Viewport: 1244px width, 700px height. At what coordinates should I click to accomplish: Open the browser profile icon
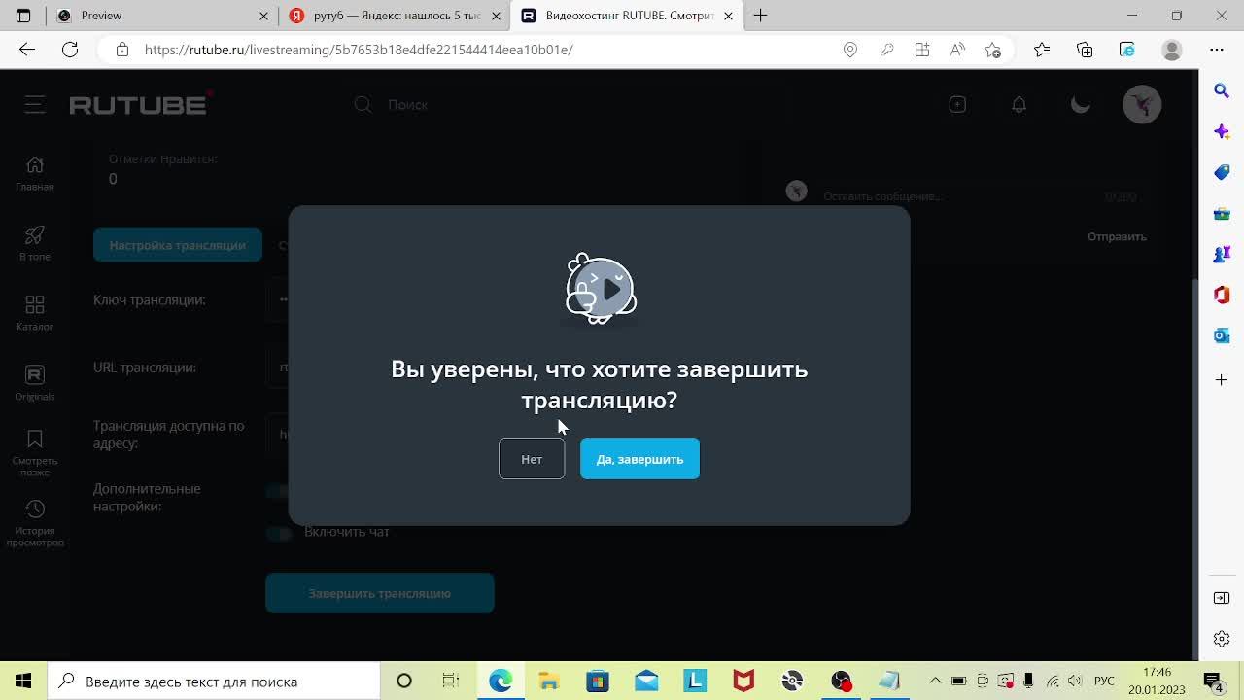click(x=1172, y=50)
